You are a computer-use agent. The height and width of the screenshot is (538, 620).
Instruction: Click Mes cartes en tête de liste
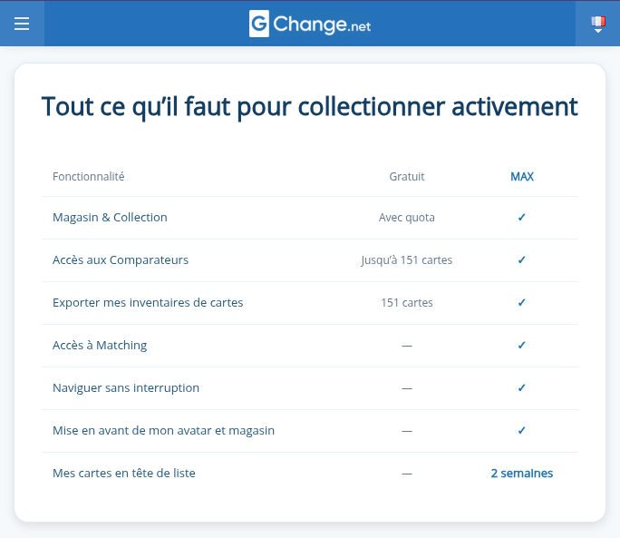[x=124, y=473]
